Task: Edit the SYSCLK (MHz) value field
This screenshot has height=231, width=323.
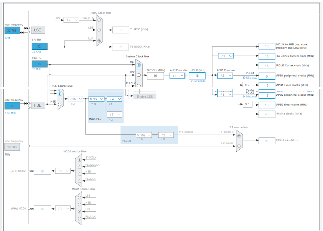Action: click(155, 76)
